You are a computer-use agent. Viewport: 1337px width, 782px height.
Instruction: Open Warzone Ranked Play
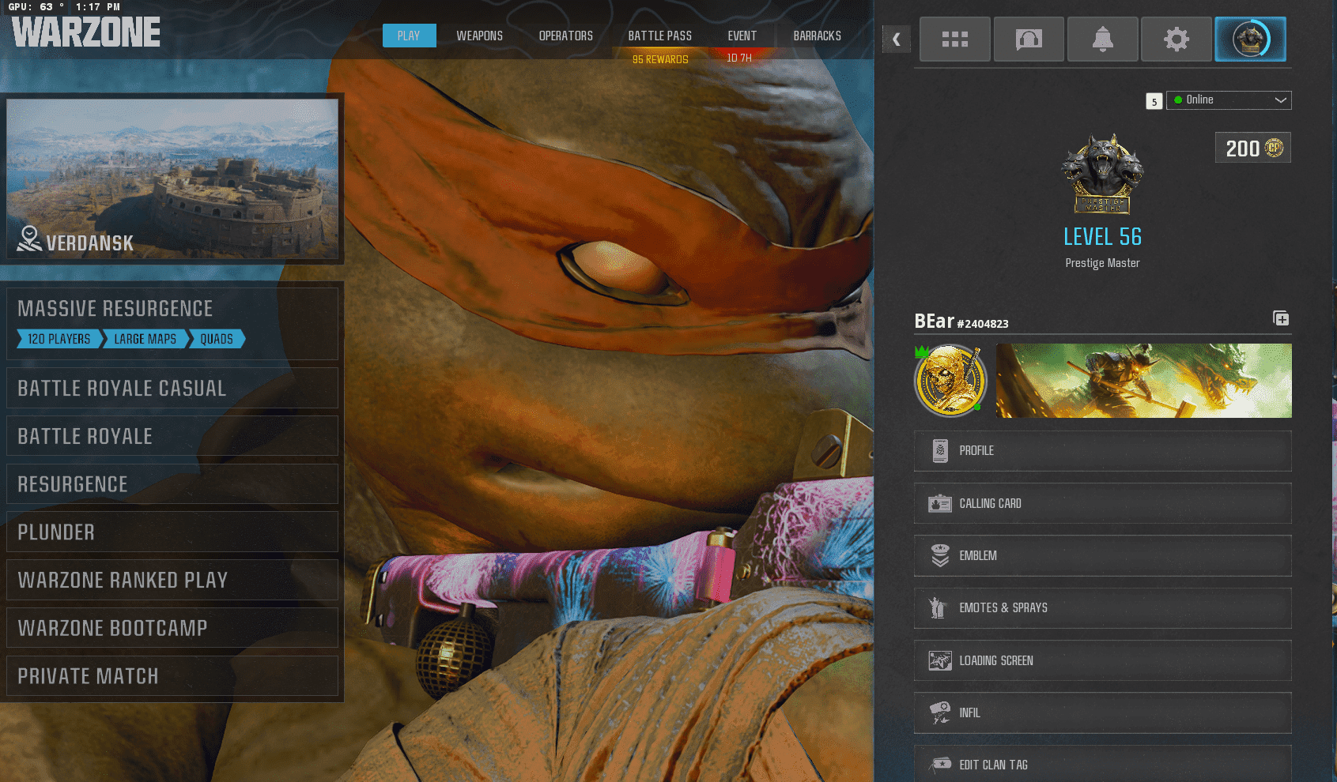(172, 580)
